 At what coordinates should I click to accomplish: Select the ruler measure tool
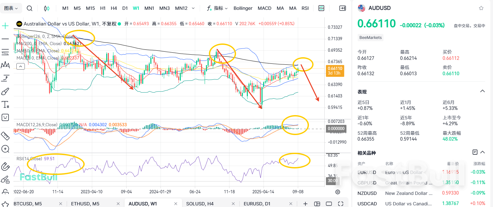point(5,135)
